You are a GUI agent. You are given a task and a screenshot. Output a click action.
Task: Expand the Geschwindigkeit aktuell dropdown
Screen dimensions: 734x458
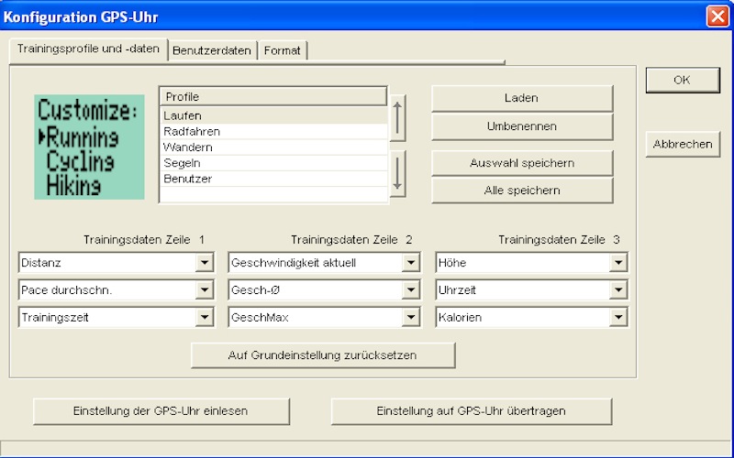point(412,264)
